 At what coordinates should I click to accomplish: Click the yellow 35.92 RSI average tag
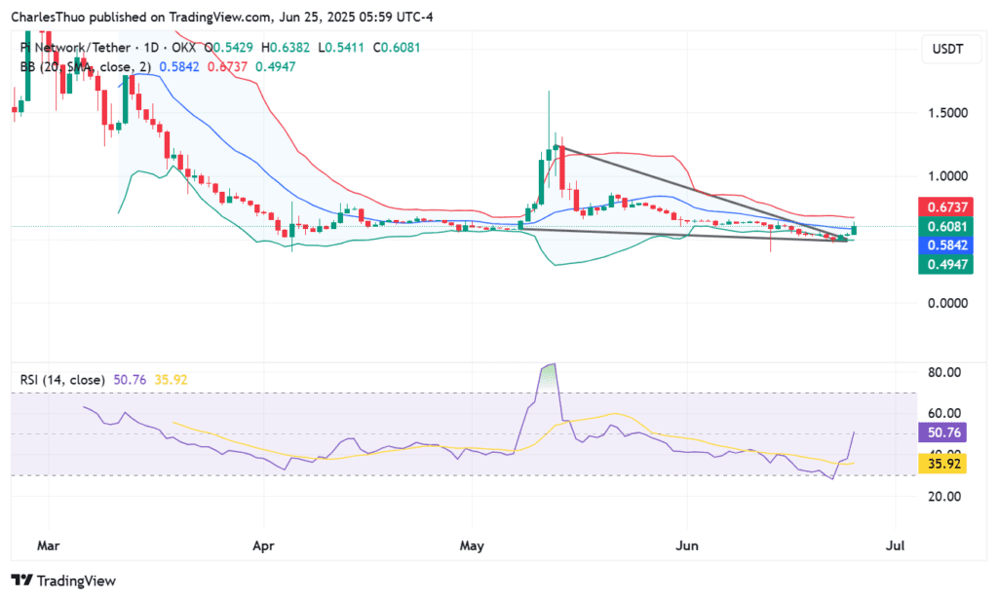(944, 465)
